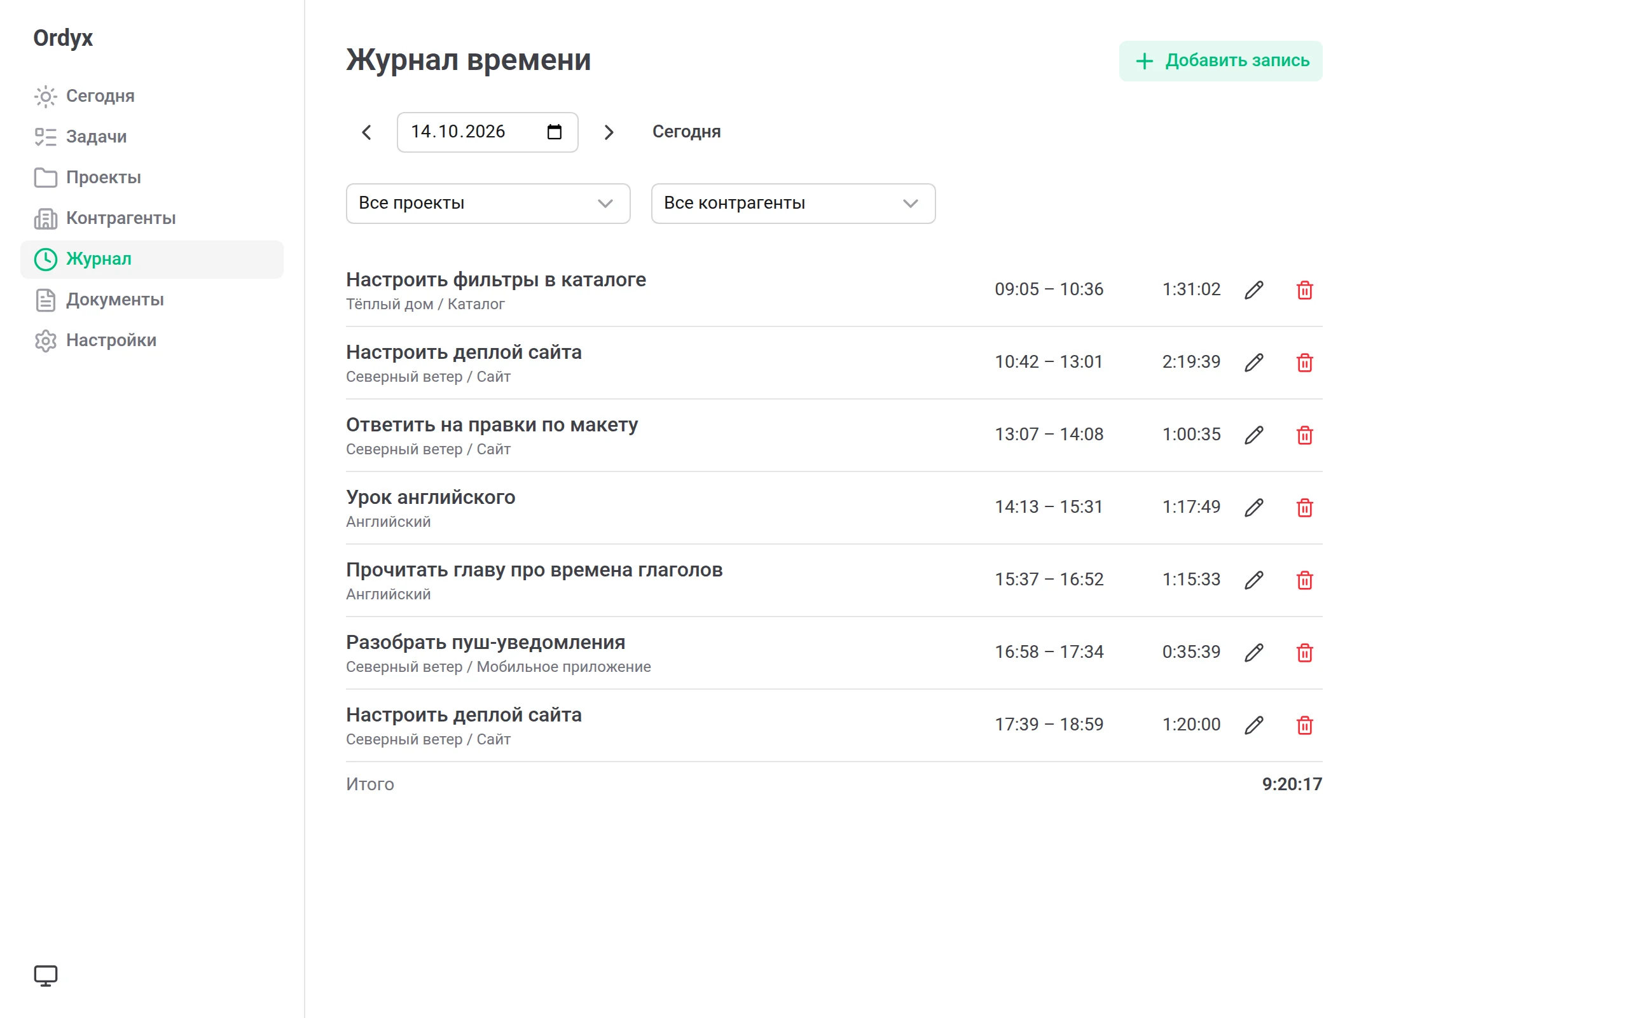1628x1018 pixels.
Task: Delete the 'Урок английского' entry
Action: pyautogui.click(x=1304, y=508)
